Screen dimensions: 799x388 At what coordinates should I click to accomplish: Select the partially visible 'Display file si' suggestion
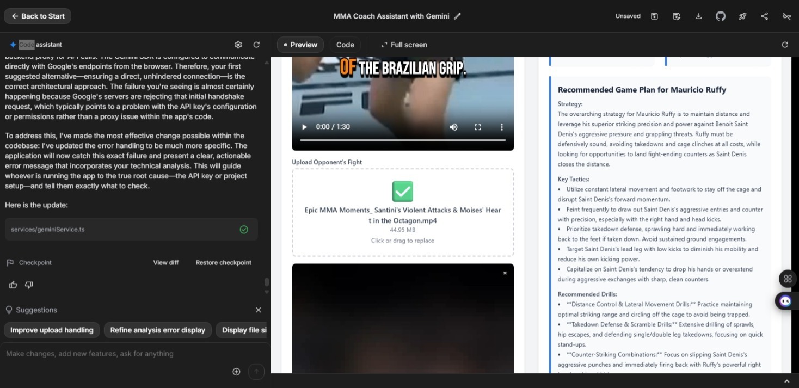point(243,330)
